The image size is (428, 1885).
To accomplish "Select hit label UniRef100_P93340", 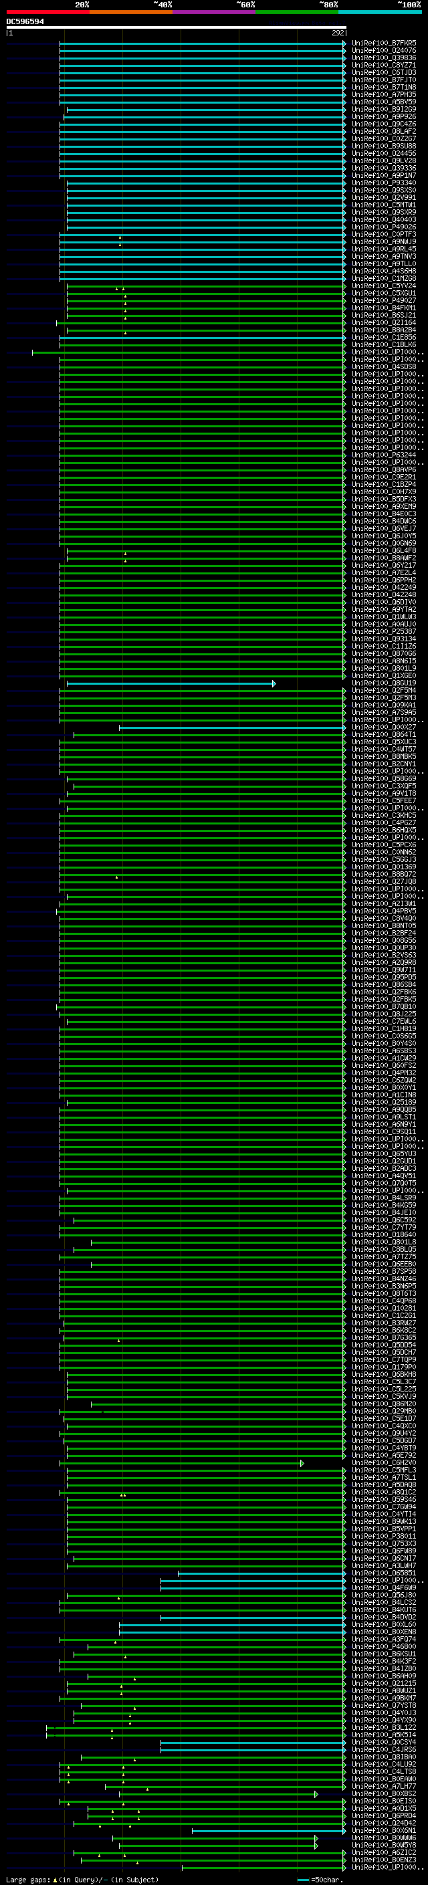I will point(384,183).
